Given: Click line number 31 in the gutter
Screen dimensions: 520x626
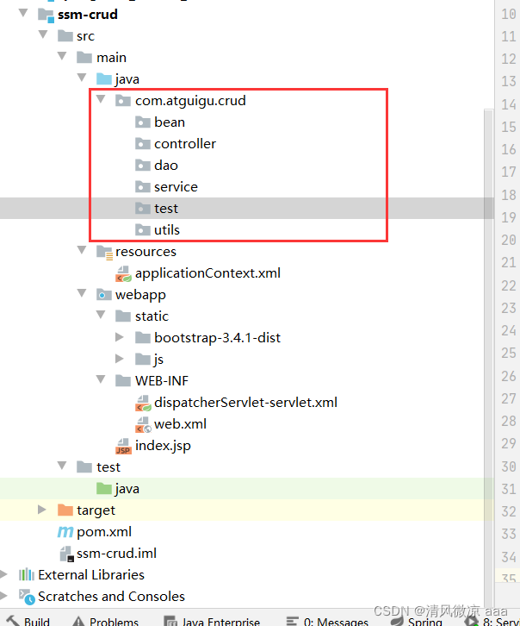Looking at the screenshot, I should (509, 489).
